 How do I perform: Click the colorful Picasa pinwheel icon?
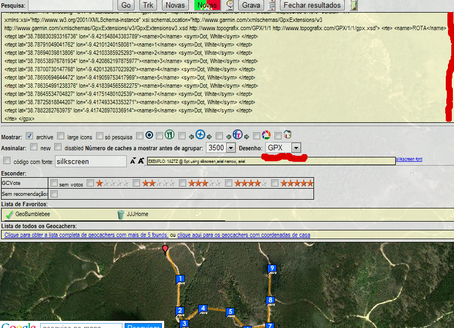[266, 135]
